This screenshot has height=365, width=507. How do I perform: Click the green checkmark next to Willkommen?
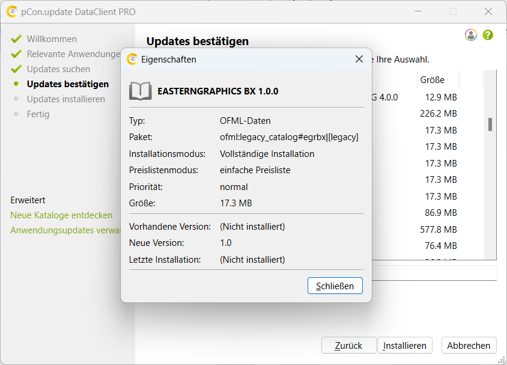(x=16, y=39)
